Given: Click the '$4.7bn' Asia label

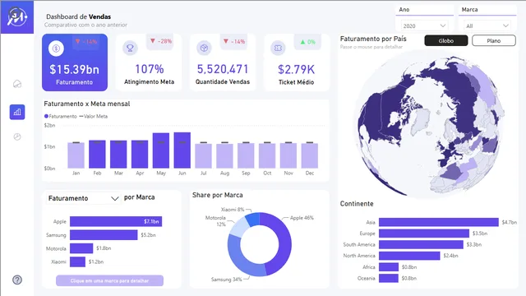Looking at the screenshot, I should pos(510,222).
